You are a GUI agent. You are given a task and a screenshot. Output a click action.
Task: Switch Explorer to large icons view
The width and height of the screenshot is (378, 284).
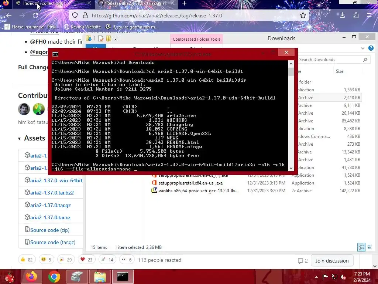coord(370,247)
